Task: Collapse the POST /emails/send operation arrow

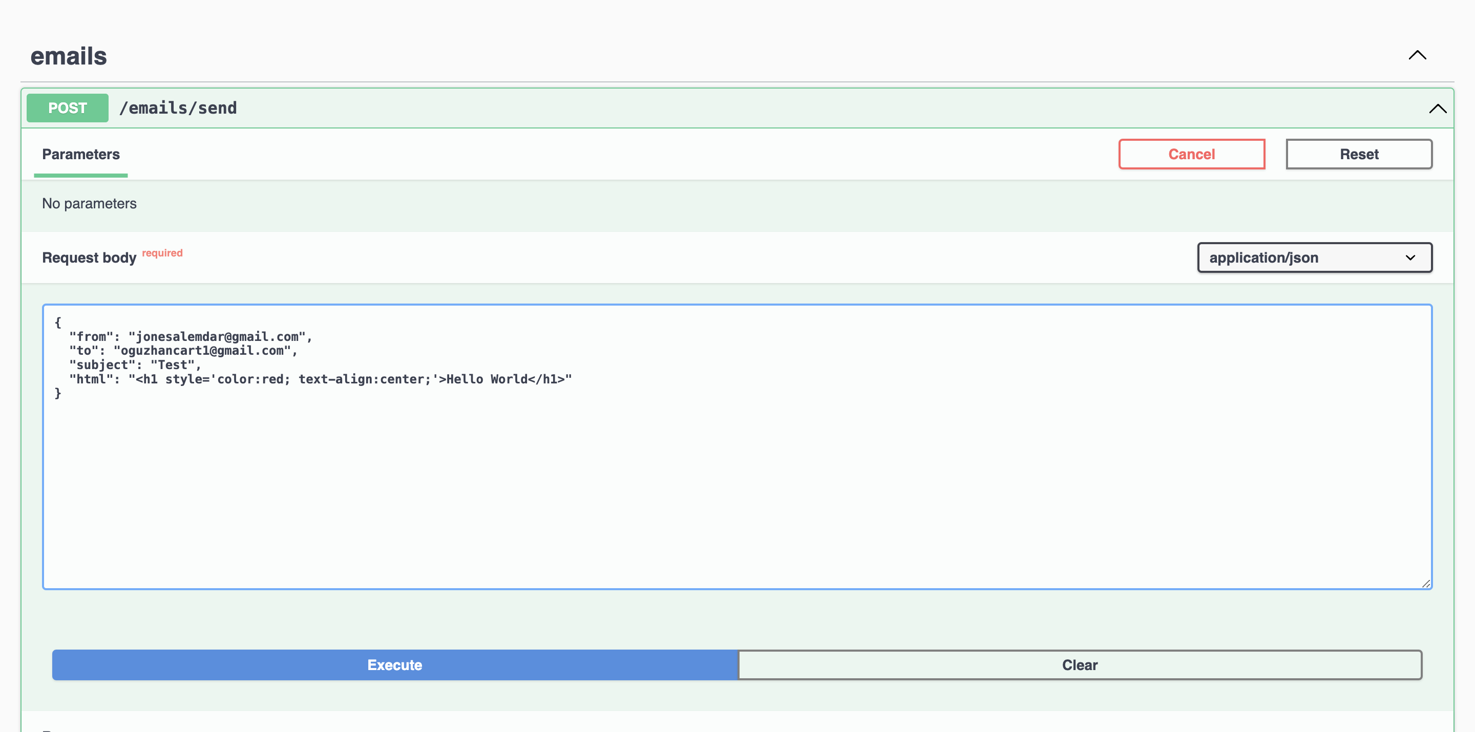Action: 1437,109
